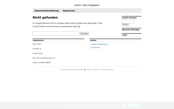Image resolution: width=174 pixels, height=109 pixels.
Task: Focus the sidebar search input under Suche starten!
Action: 128,22
